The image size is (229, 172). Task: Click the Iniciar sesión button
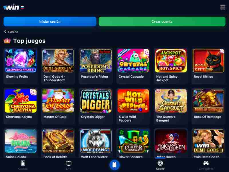pos(50,21)
